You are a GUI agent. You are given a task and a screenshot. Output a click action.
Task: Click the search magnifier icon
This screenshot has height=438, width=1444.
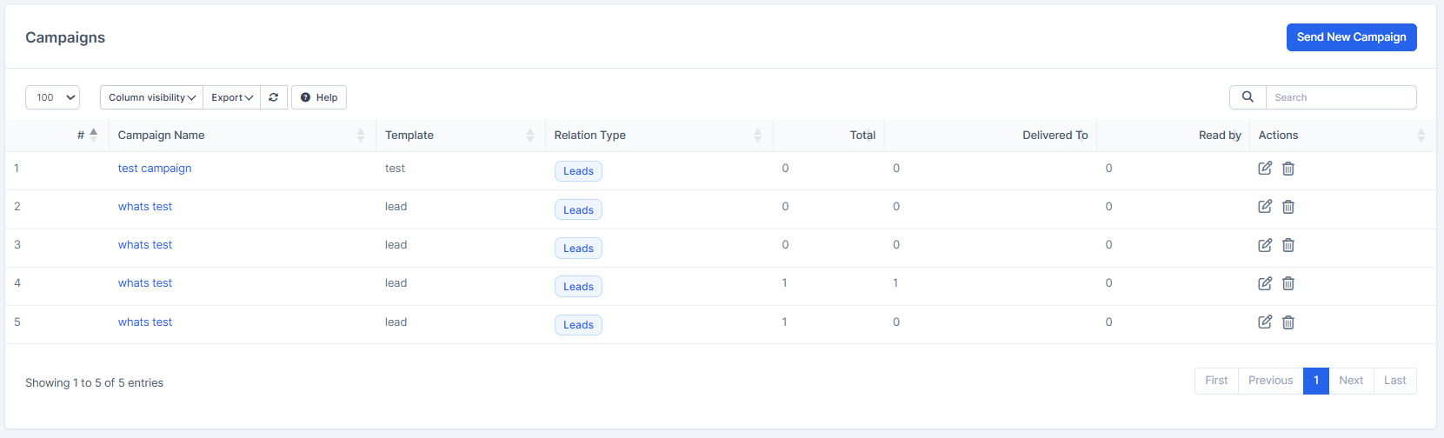[x=1248, y=97]
